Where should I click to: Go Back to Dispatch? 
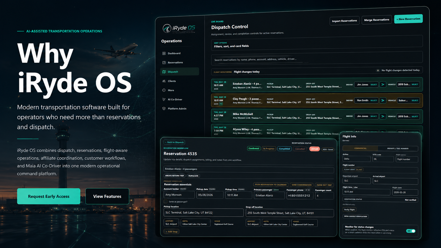(x=174, y=142)
